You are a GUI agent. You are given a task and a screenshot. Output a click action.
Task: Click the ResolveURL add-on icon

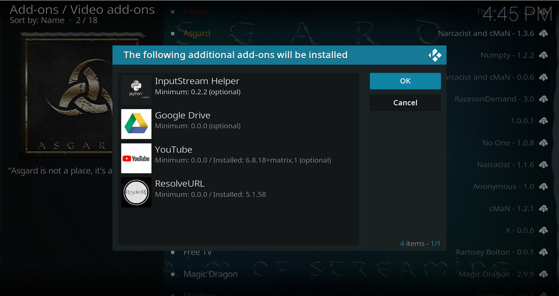(x=136, y=192)
